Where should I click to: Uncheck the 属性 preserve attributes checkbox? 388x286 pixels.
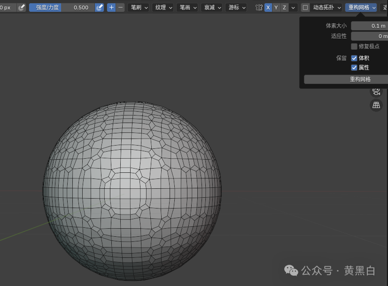354,68
